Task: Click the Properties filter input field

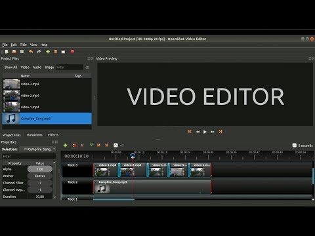Action: tap(29, 156)
